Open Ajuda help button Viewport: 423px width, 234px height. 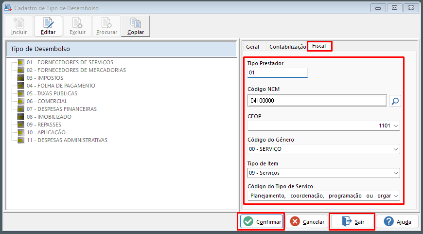[397, 221]
